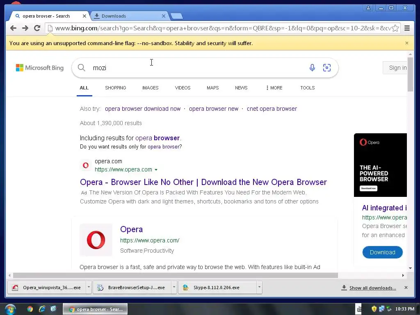420x315 pixels.
Task: Try 'opera browser new' suggestion
Action: 214,109
